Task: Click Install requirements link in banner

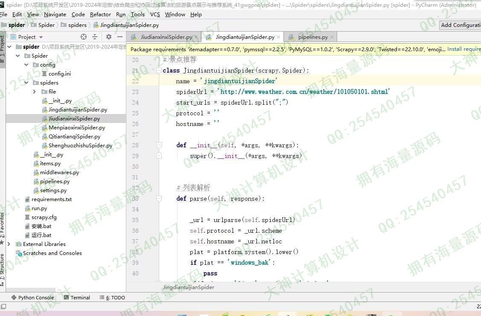Action: (464, 49)
